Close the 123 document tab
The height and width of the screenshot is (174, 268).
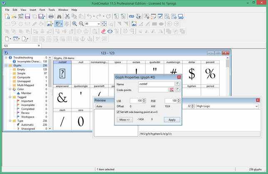point(39,46)
